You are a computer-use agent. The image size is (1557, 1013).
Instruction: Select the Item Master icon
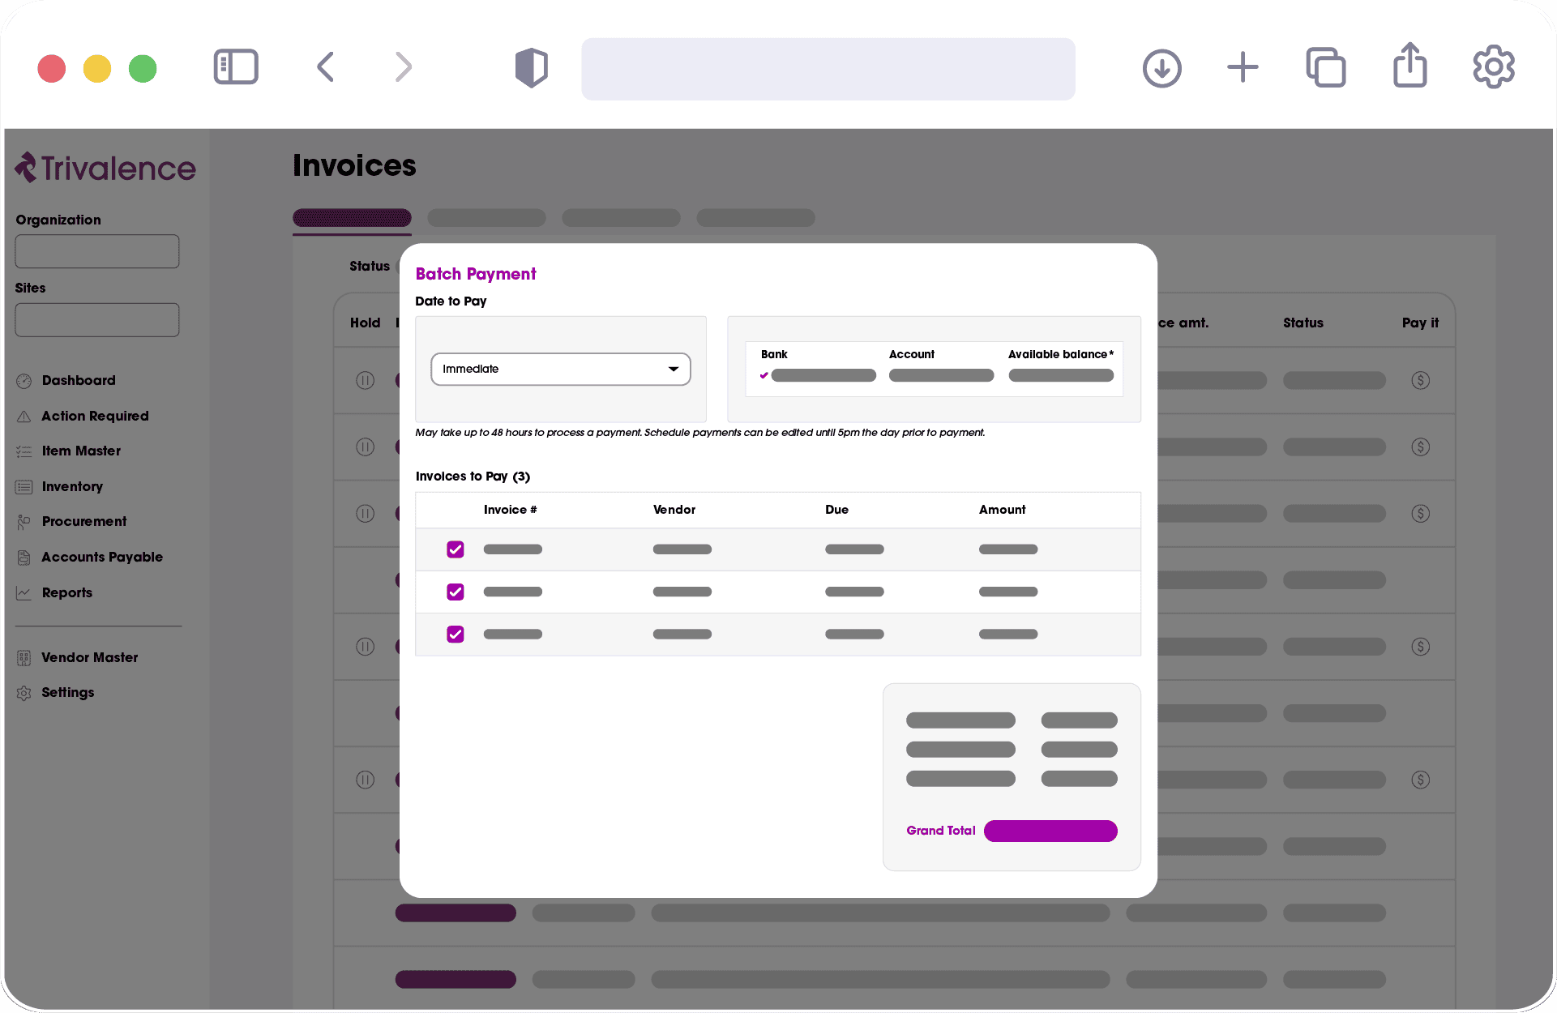point(25,451)
